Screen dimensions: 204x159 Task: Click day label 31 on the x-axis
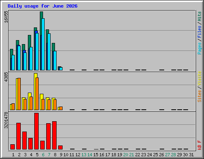point(191,155)
